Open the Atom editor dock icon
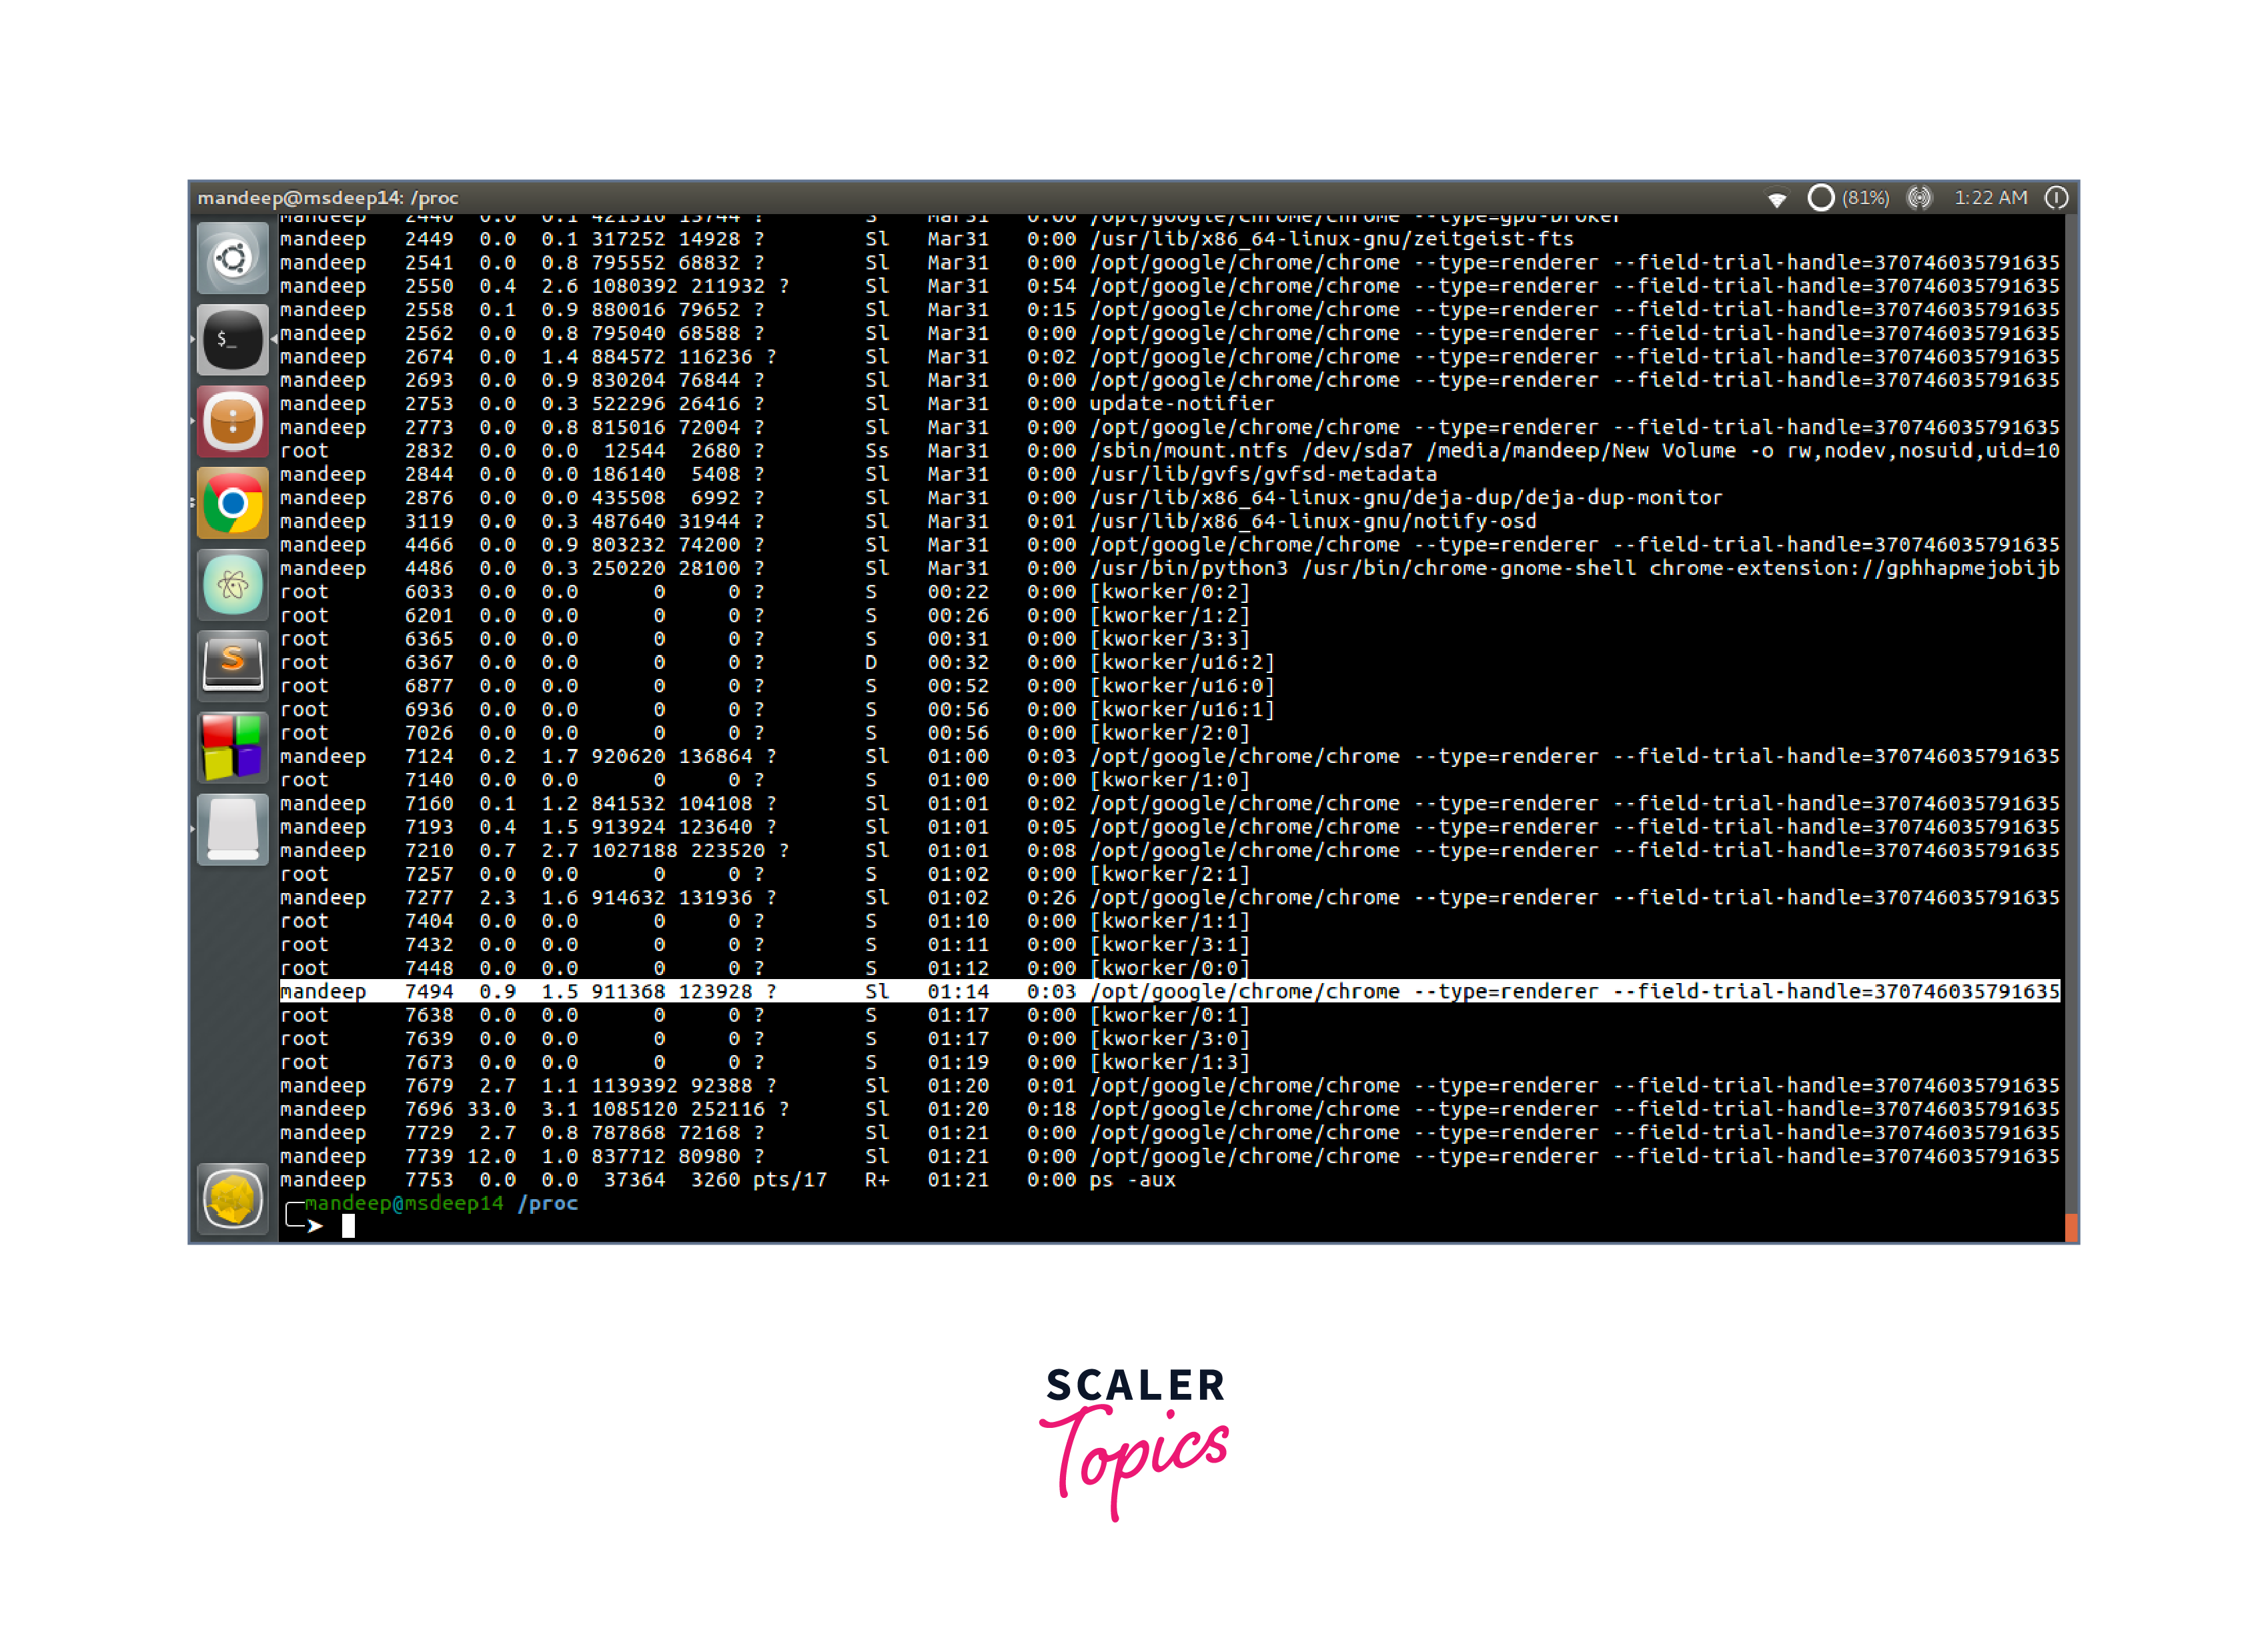The height and width of the screenshot is (1650, 2268). pos(232,585)
